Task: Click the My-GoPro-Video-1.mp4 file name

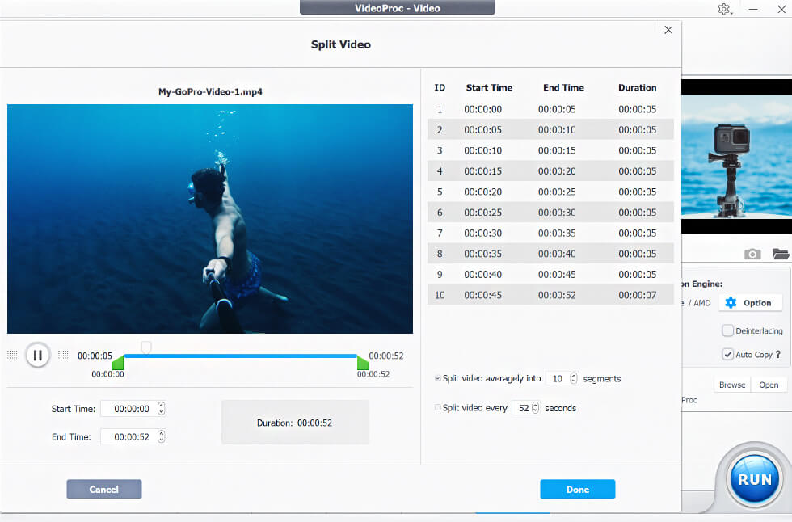Action: [x=210, y=92]
